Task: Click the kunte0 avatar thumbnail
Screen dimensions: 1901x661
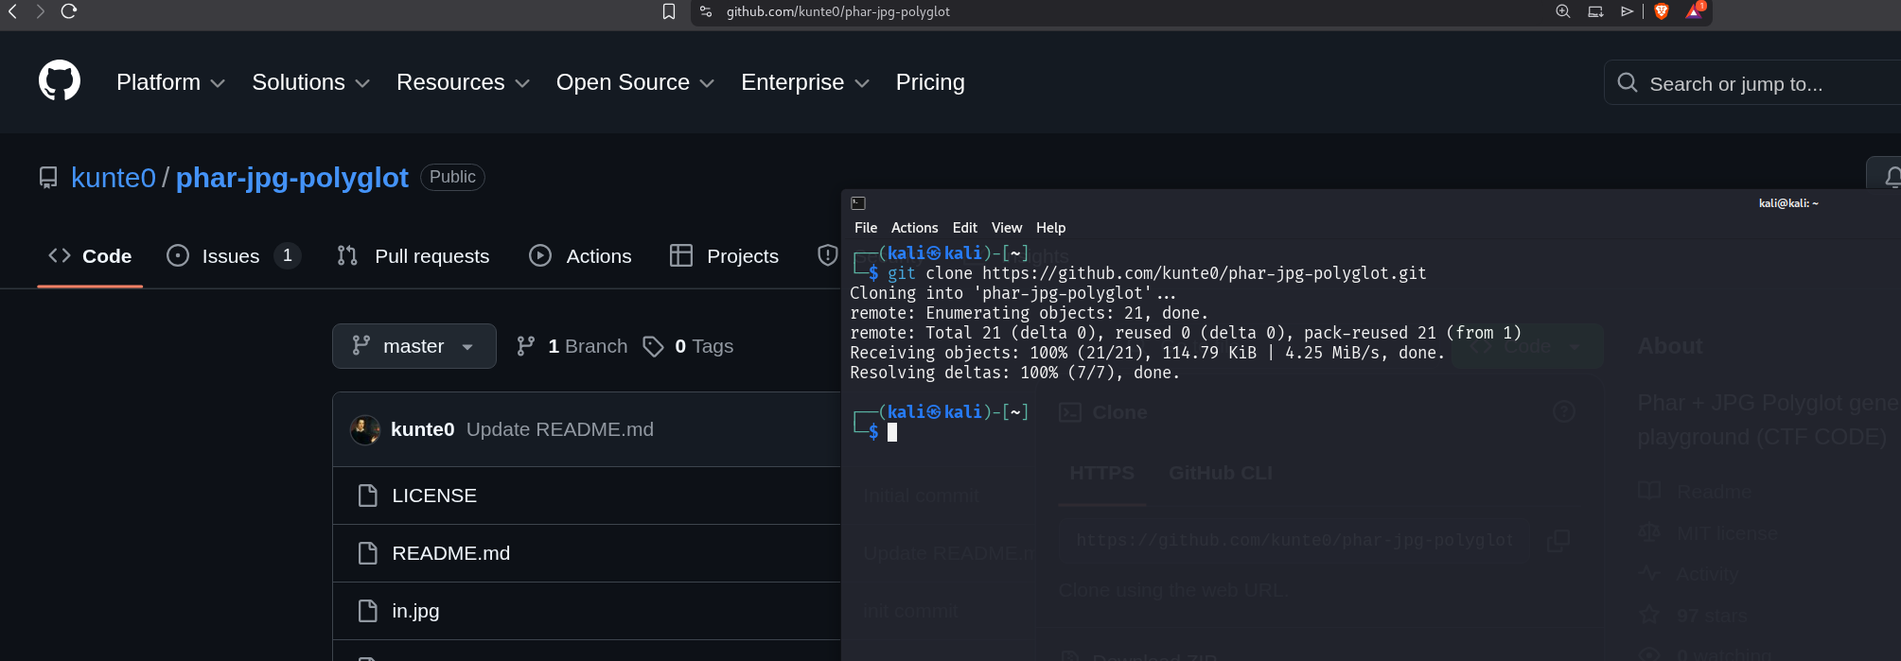Action: 365,429
